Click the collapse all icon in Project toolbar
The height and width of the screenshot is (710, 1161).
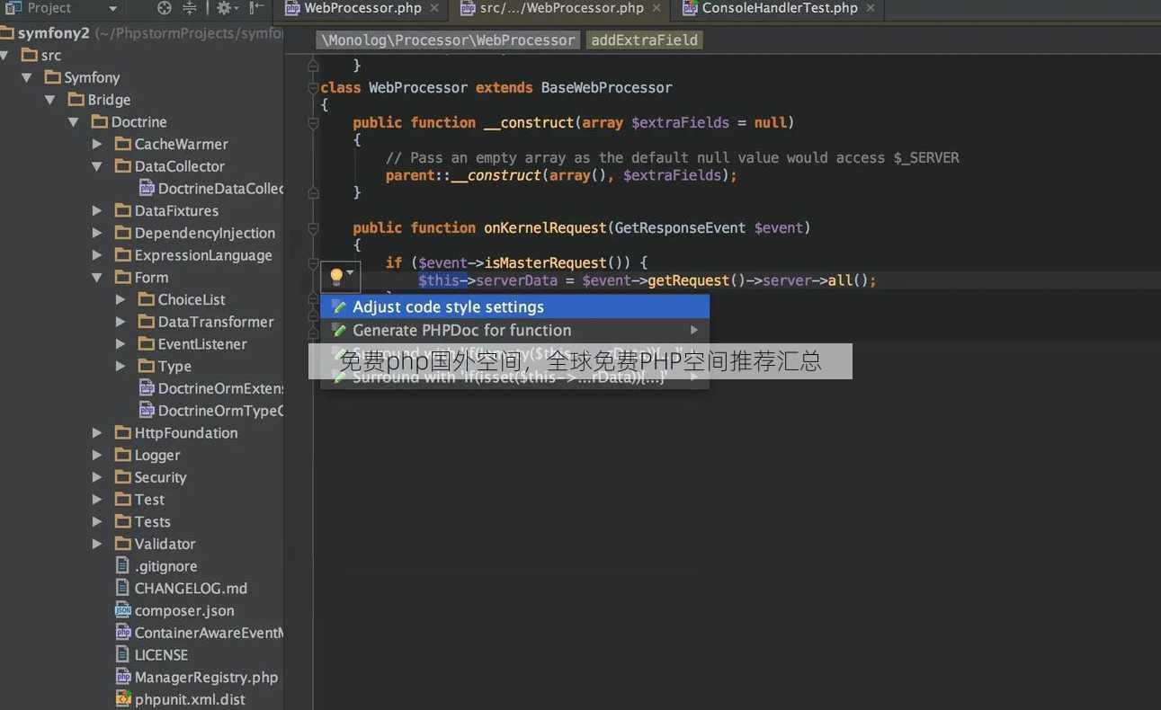tap(190, 8)
